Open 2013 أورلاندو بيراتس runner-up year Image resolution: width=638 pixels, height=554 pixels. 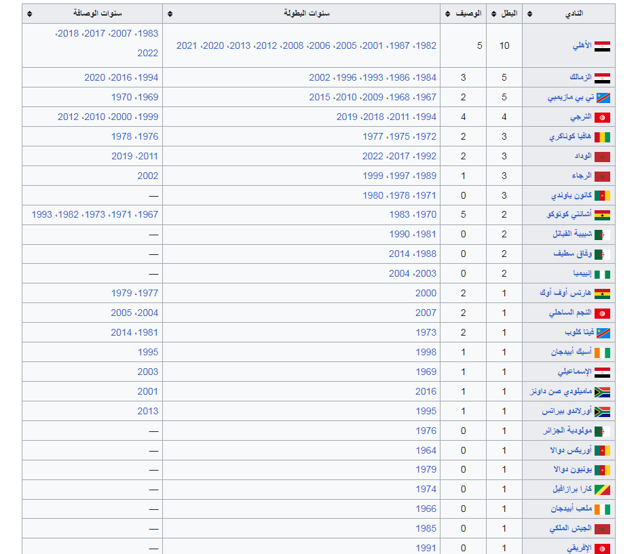(x=148, y=411)
